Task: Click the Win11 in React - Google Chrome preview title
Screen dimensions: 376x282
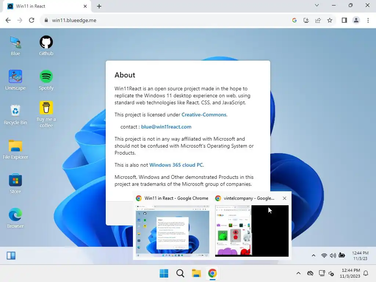Action: click(x=176, y=198)
